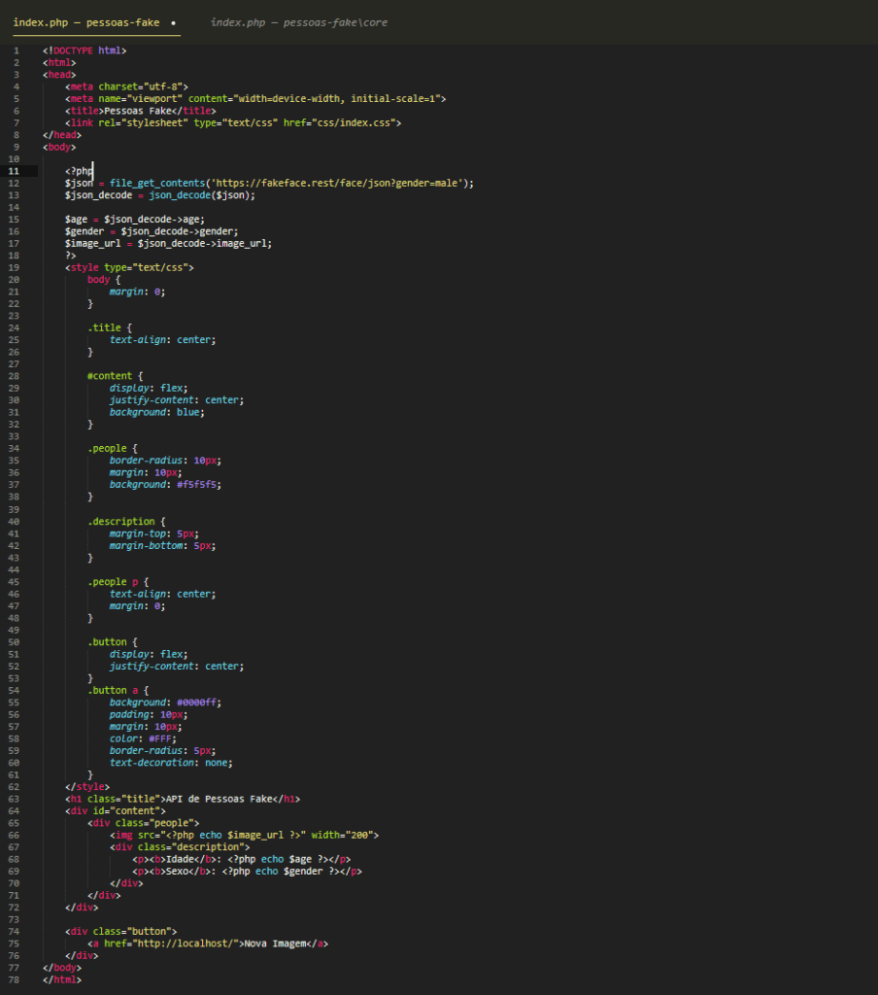Place cursor in the fakeface.rest URL string
The image size is (878, 995).
(x=338, y=183)
